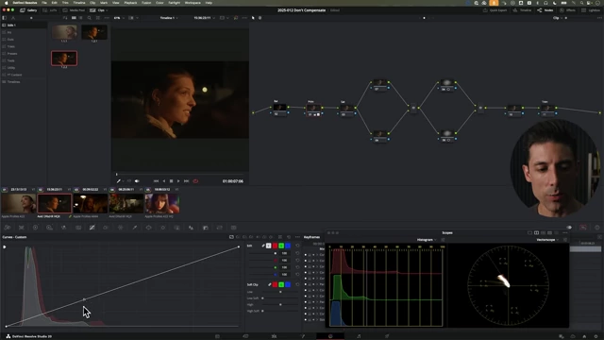Toggle the LUTs panel
This screenshot has height=340, width=604.
pos(50,10)
